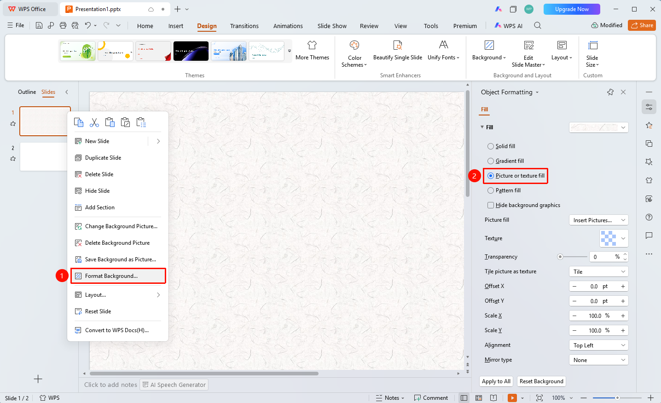This screenshot has width=661, height=403.
Task: Click the Color Schemes palette icon
Action: click(354, 45)
